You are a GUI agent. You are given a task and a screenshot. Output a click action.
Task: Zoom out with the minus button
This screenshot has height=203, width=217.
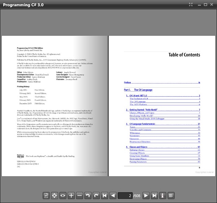tap(80, 195)
